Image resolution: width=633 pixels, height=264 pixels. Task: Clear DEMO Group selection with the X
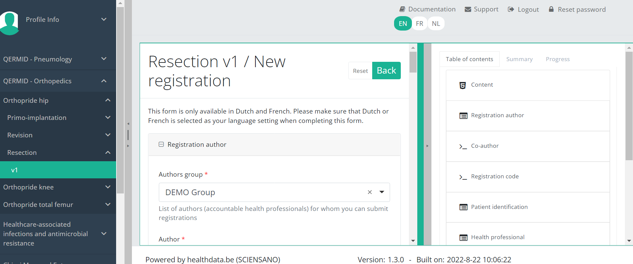370,192
